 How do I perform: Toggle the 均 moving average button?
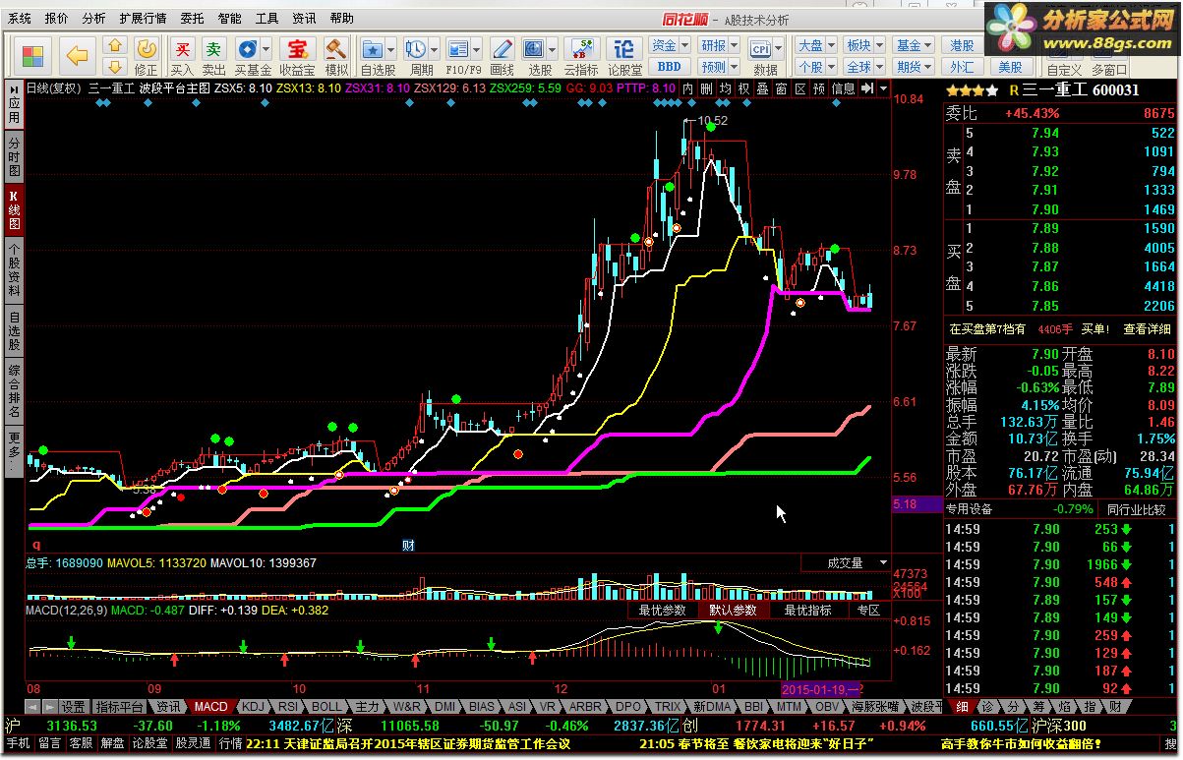[x=726, y=88]
